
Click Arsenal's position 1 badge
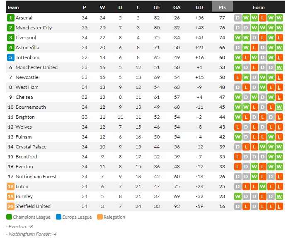point(10,18)
